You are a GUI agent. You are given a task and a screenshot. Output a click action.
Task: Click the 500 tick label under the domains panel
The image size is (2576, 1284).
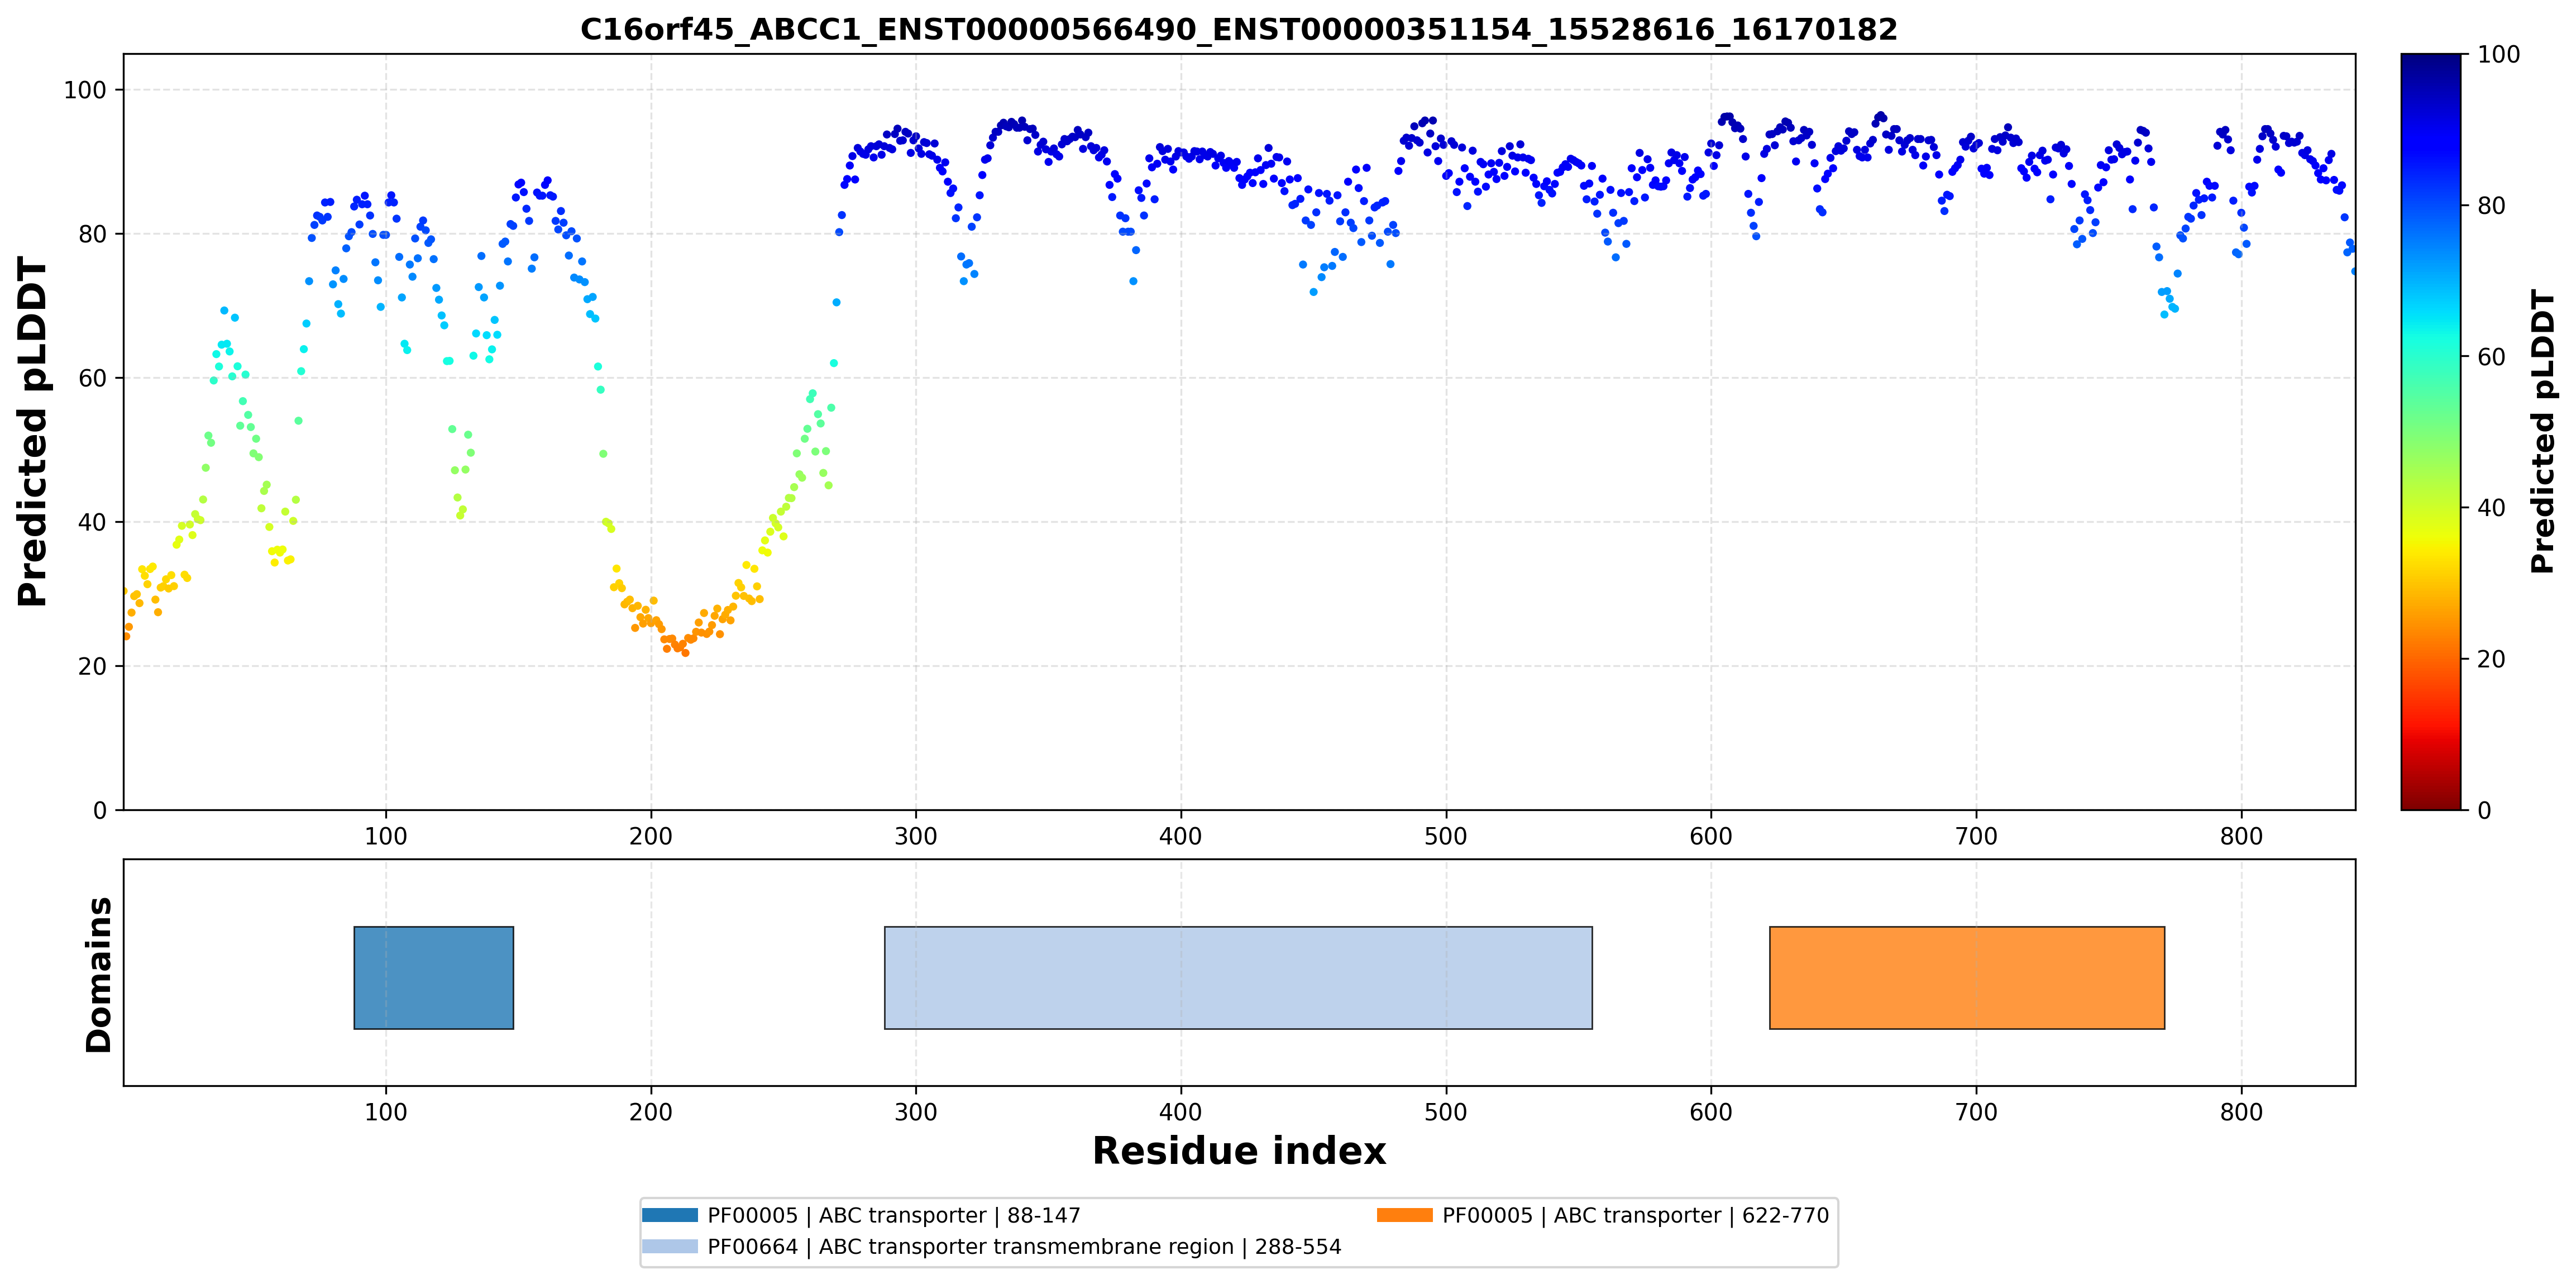point(1445,1111)
